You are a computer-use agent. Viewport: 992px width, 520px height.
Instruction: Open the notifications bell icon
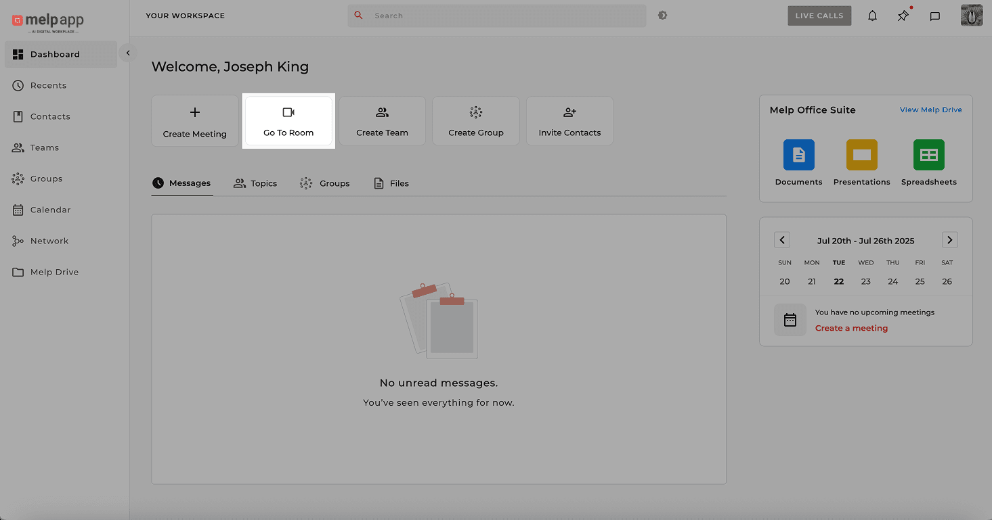pyautogui.click(x=872, y=15)
